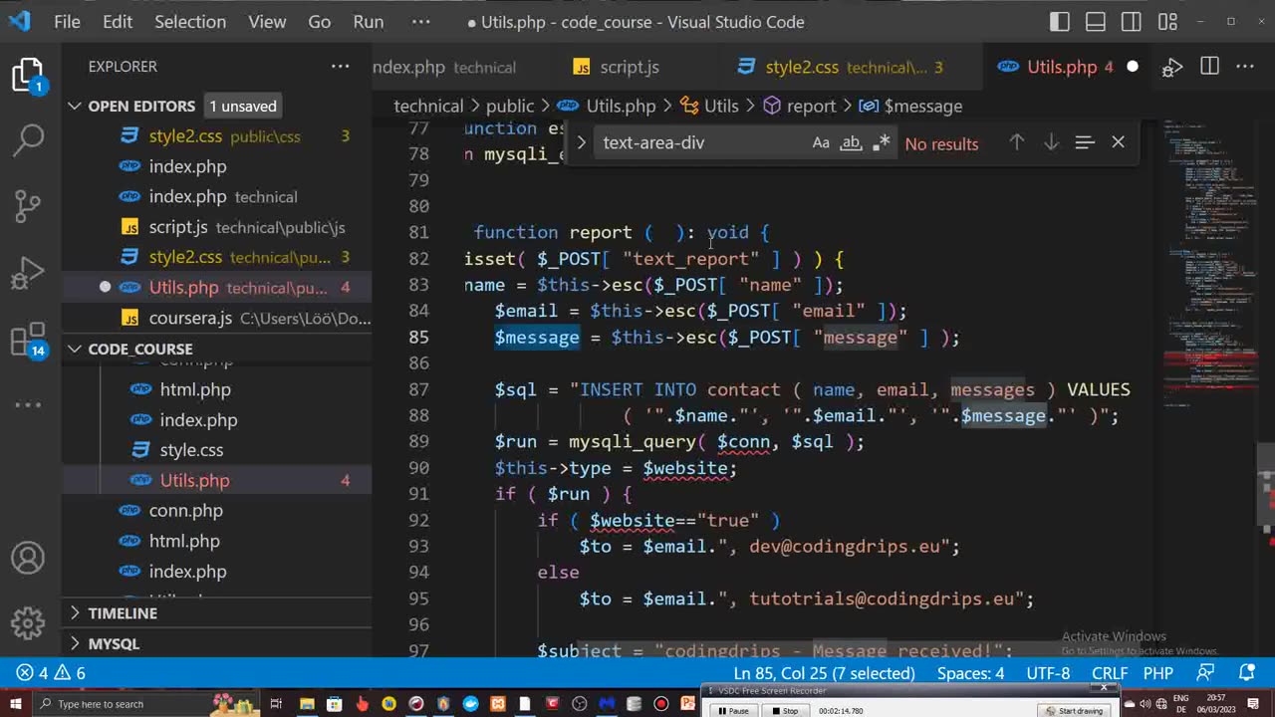Open errors and warnings count in status bar

pos(51,673)
